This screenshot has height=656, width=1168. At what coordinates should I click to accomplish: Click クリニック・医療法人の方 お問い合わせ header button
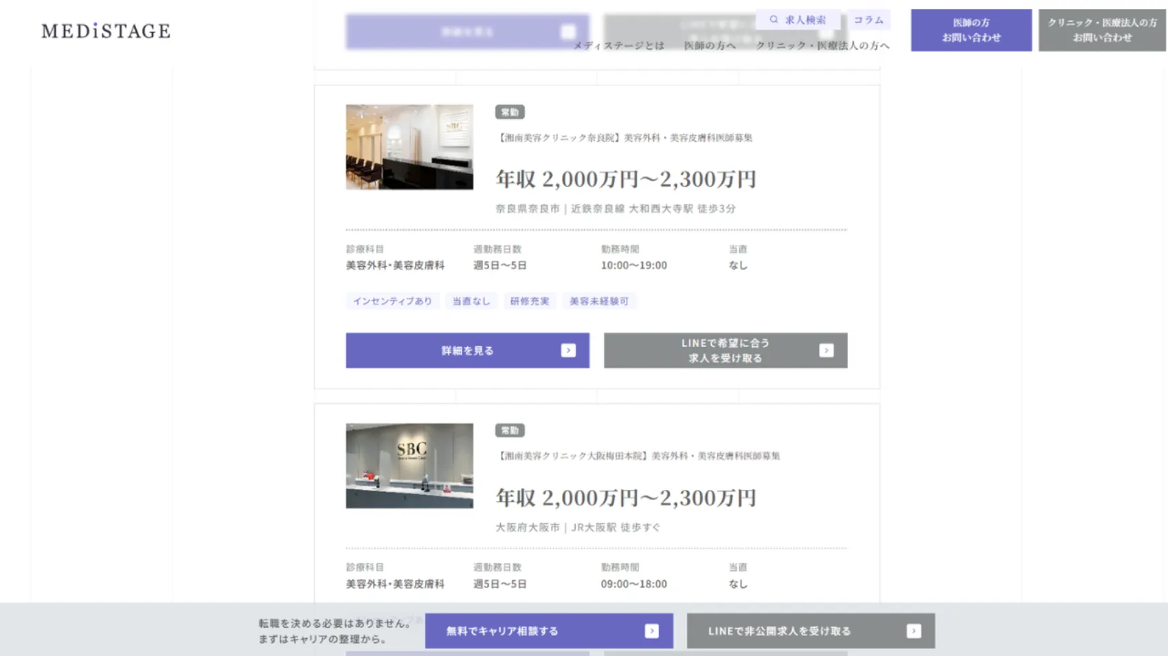point(1102,30)
